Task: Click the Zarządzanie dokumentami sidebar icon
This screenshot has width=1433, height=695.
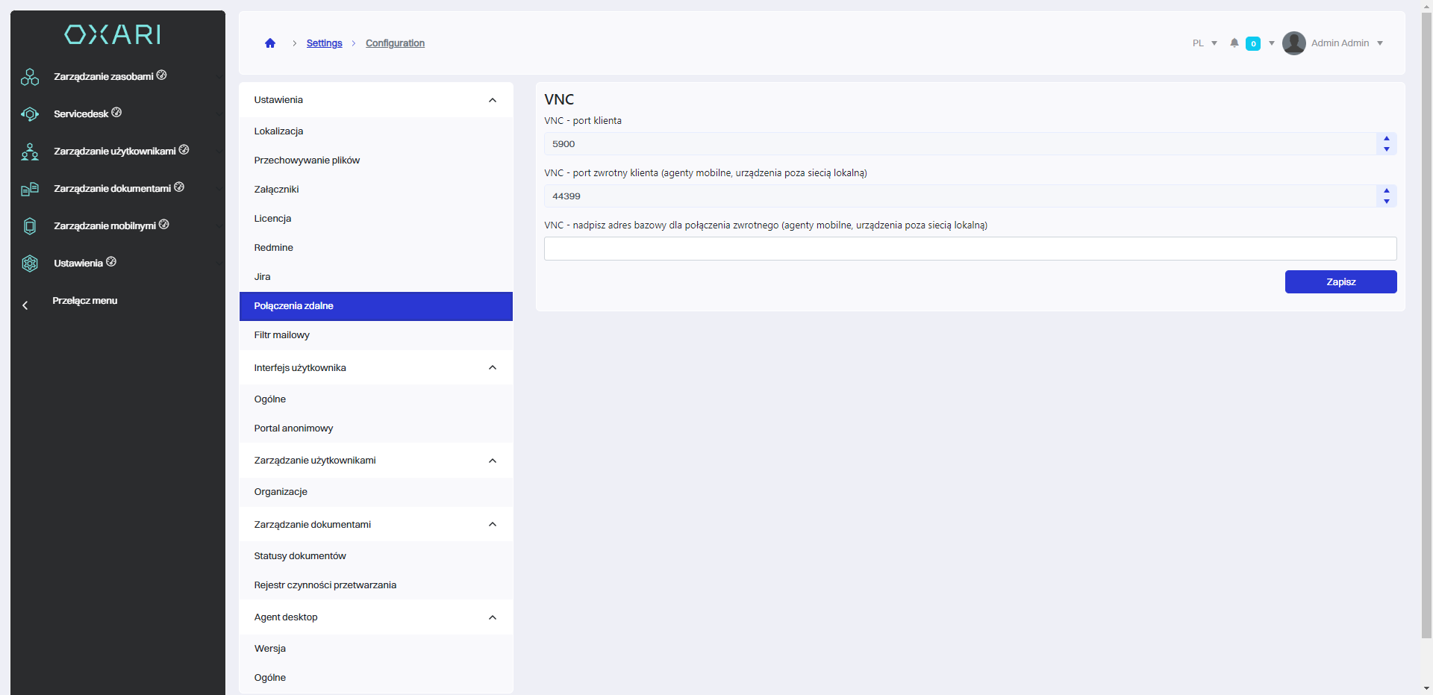Action: 30,189
